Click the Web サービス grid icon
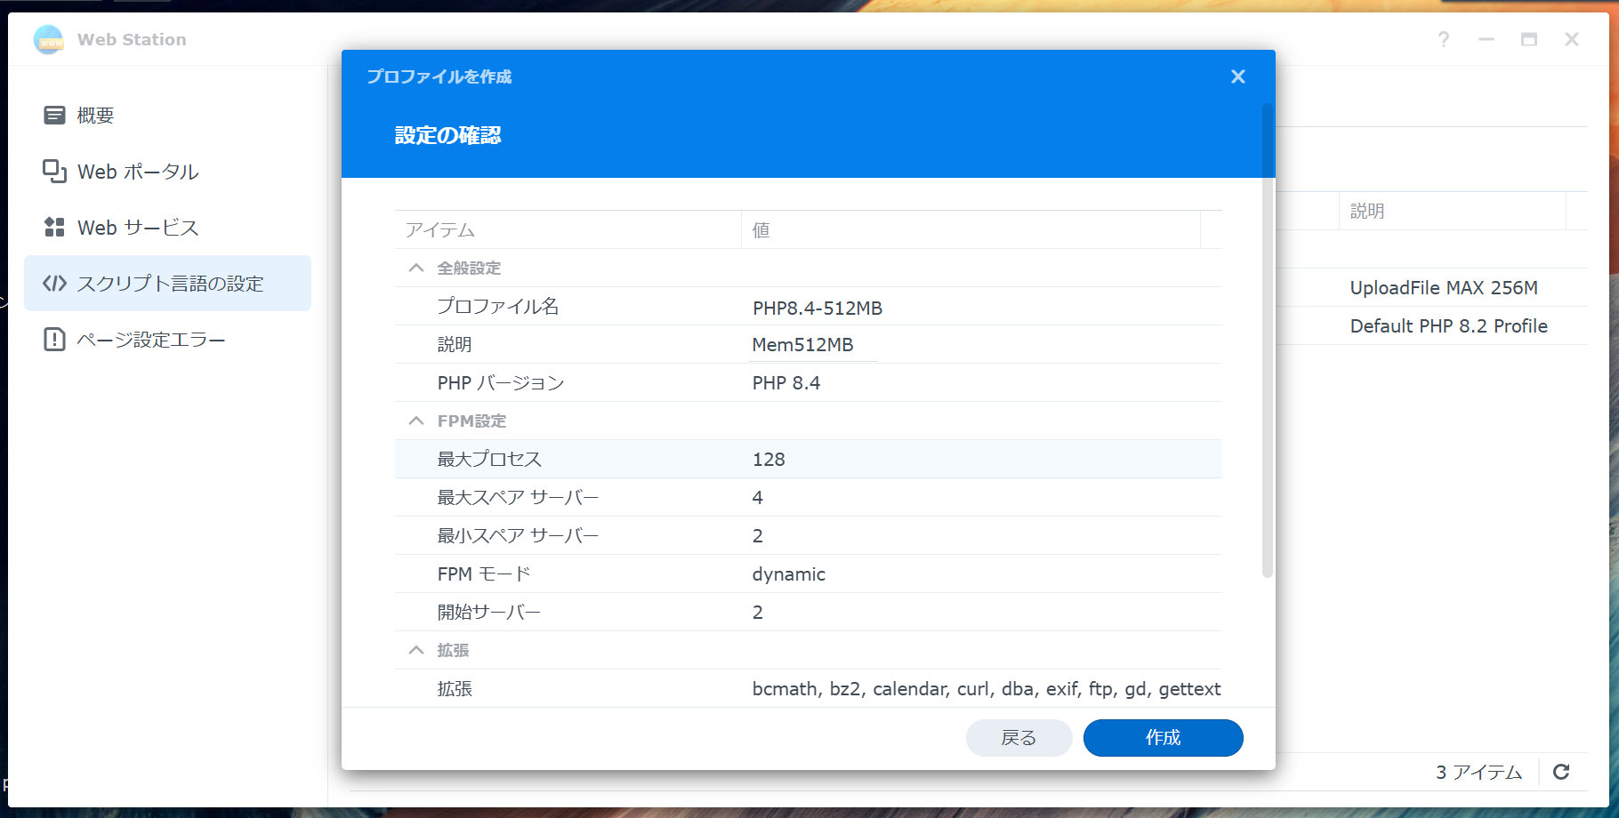This screenshot has width=1619, height=818. point(54,227)
